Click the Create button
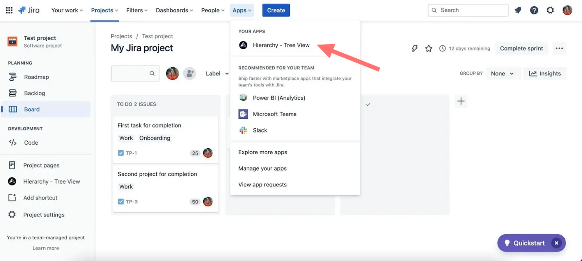The image size is (582, 261). click(x=276, y=10)
